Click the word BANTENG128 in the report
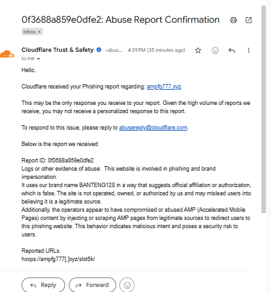 point(97,185)
